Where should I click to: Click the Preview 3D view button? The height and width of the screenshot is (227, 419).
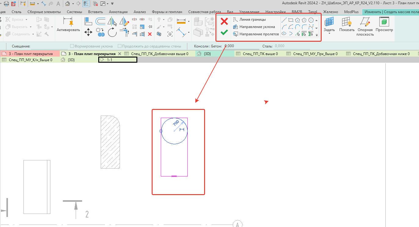click(384, 24)
